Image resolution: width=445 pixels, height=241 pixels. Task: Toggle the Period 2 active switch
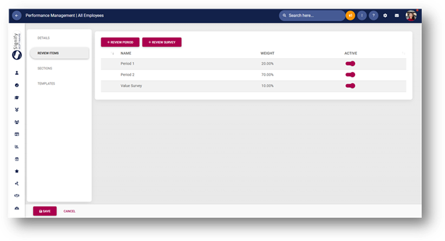tap(350, 75)
